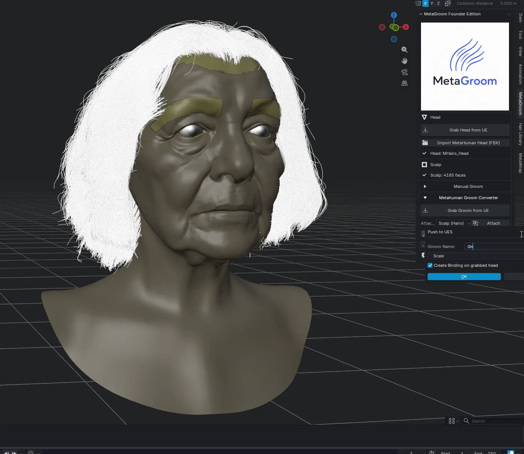
Task: Click the MetaGroom logo image
Action: (x=465, y=67)
